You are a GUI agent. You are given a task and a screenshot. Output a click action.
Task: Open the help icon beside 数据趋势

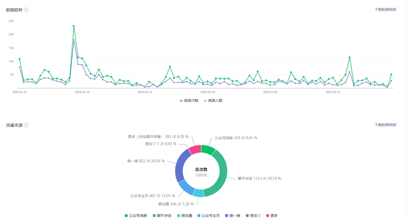click(26, 10)
